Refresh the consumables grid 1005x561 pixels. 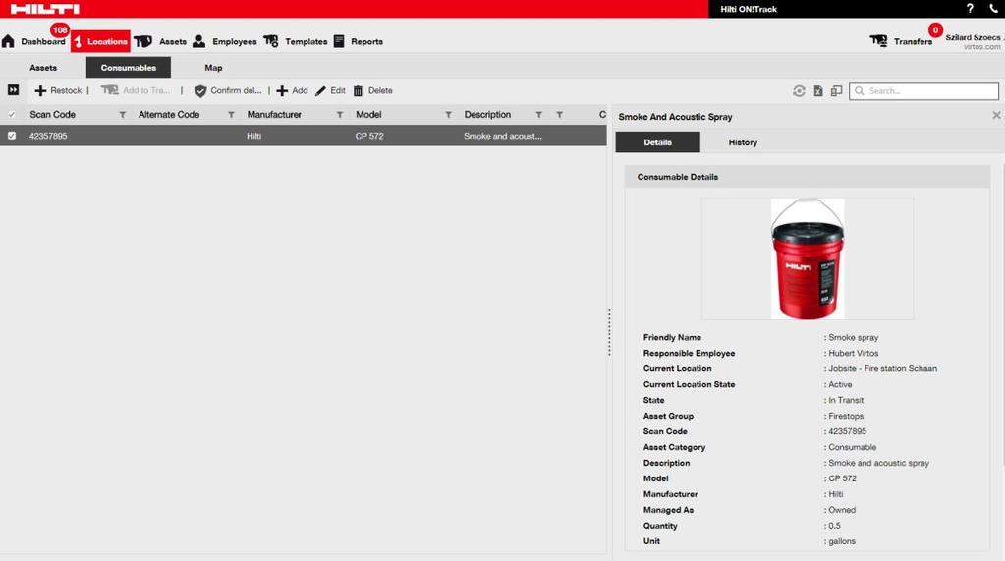pyautogui.click(x=799, y=91)
